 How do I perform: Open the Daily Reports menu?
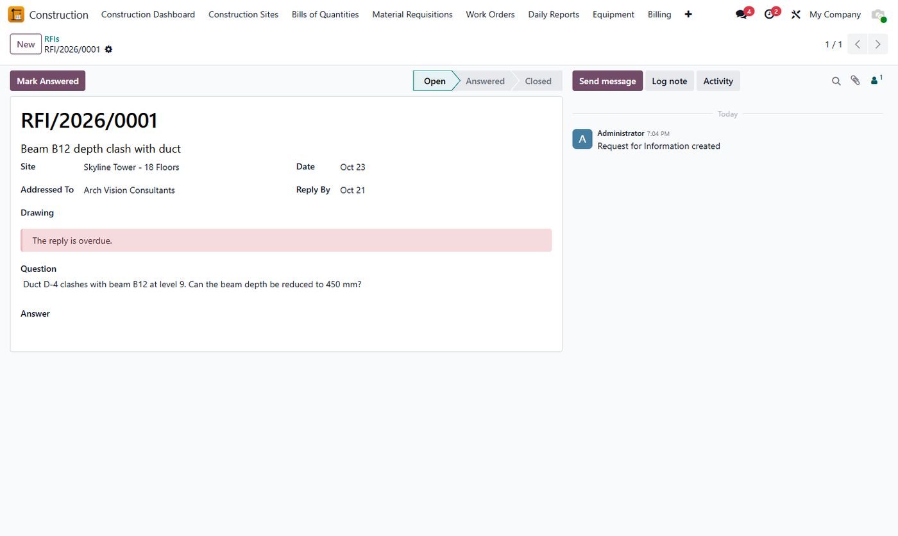coord(554,14)
